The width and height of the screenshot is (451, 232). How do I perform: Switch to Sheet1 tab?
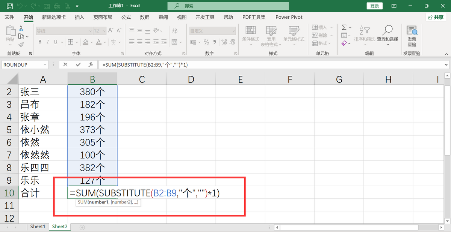38,227
